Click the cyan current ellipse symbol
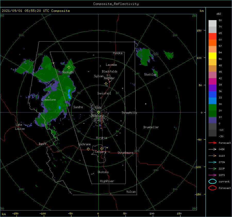Image resolution: width=232 pixels, height=217 pixels. [x=212, y=181]
